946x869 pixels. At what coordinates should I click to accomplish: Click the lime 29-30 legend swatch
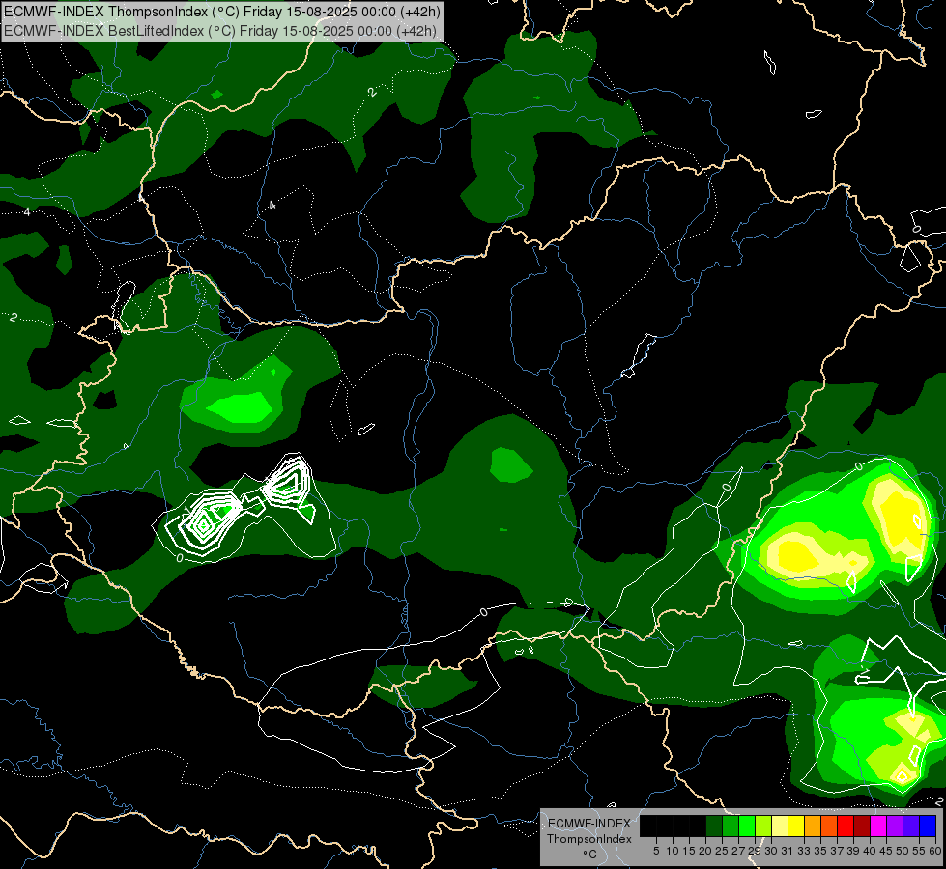click(763, 826)
